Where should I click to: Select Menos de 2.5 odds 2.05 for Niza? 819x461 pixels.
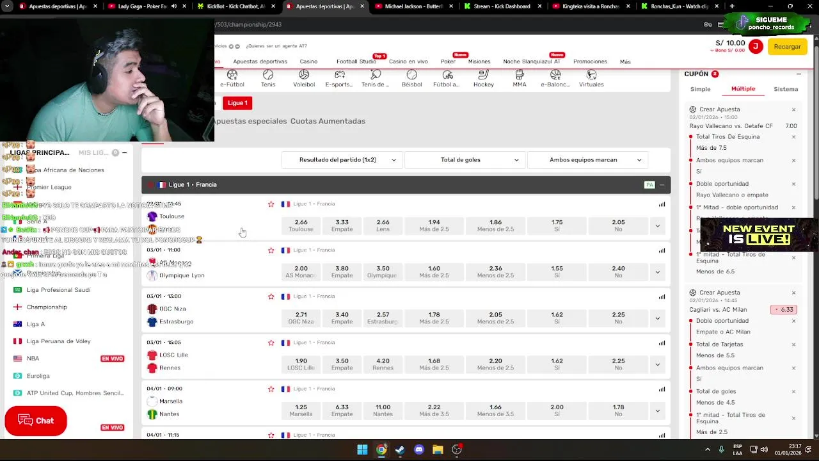(495, 318)
